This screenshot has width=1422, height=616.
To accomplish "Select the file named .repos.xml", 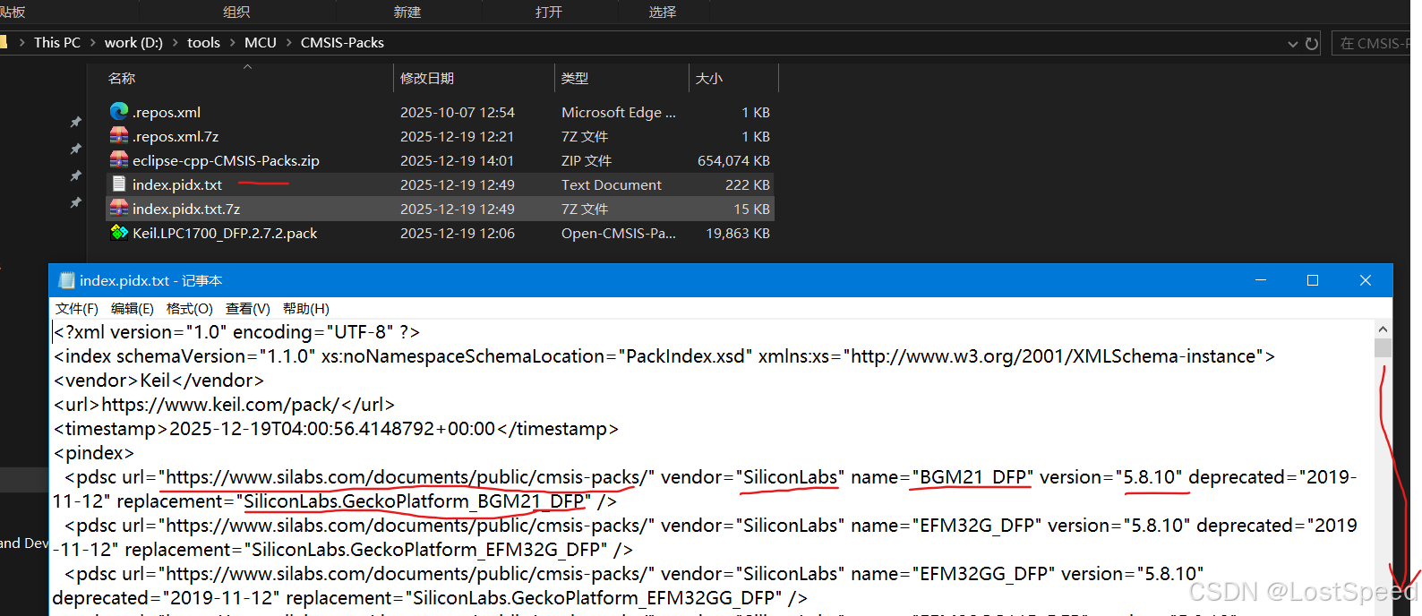I will click(x=167, y=112).
